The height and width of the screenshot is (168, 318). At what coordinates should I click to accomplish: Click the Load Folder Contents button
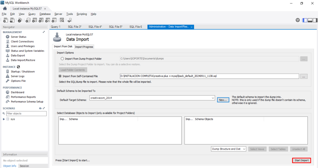point(73,70)
